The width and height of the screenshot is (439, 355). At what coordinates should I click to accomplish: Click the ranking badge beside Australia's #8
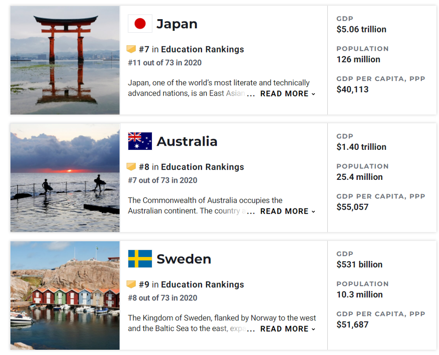[x=131, y=167]
